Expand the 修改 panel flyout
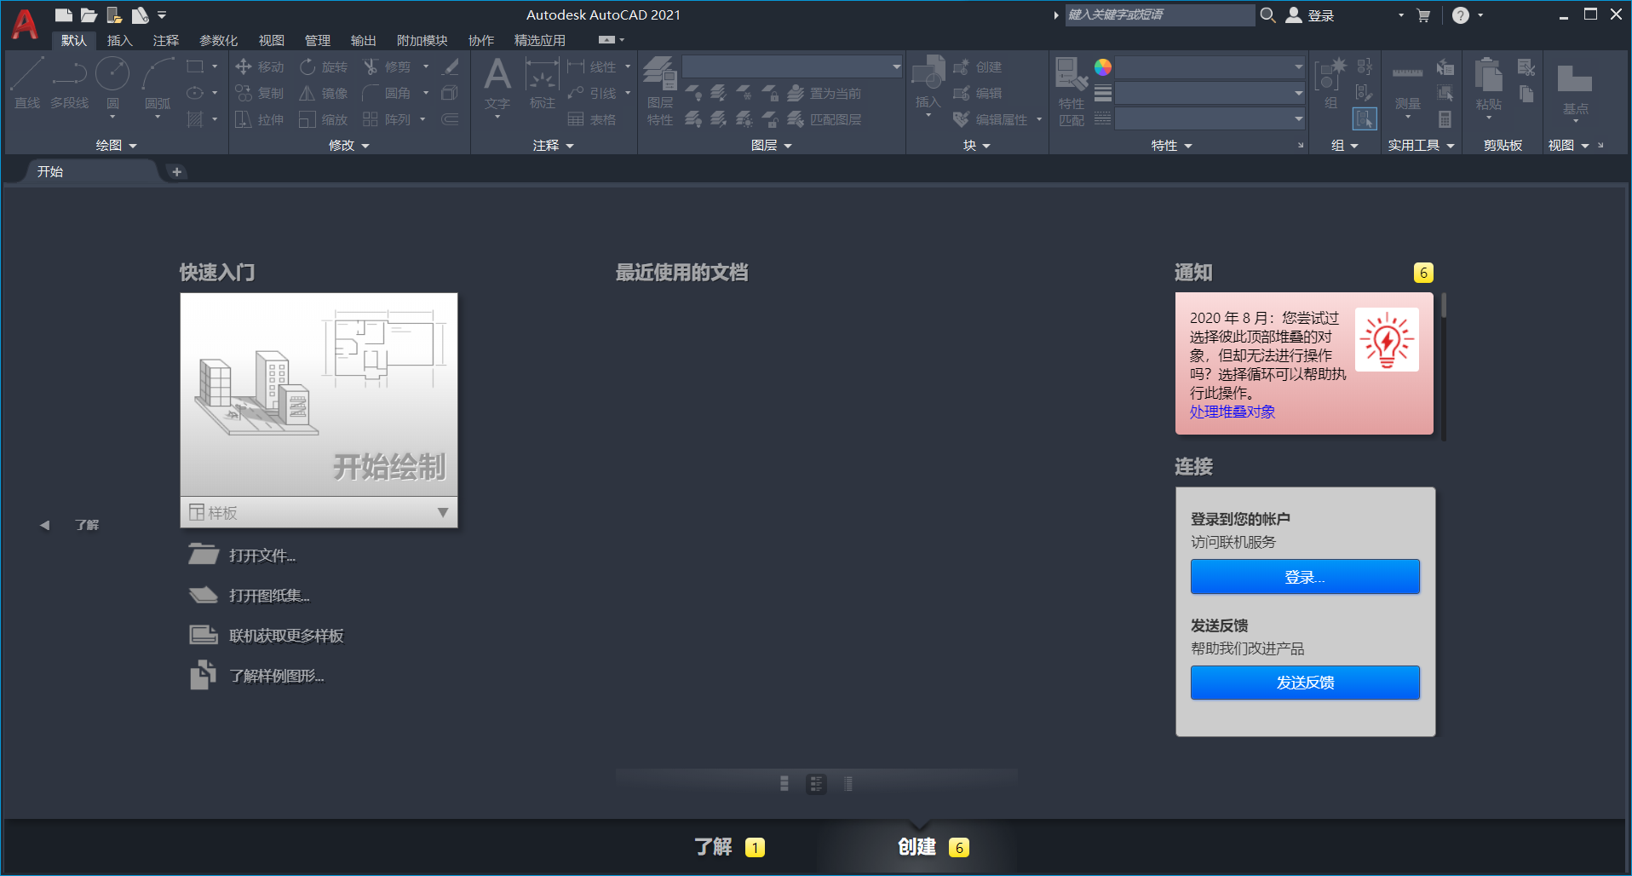The height and width of the screenshot is (876, 1632). click(x=349, y=146)
